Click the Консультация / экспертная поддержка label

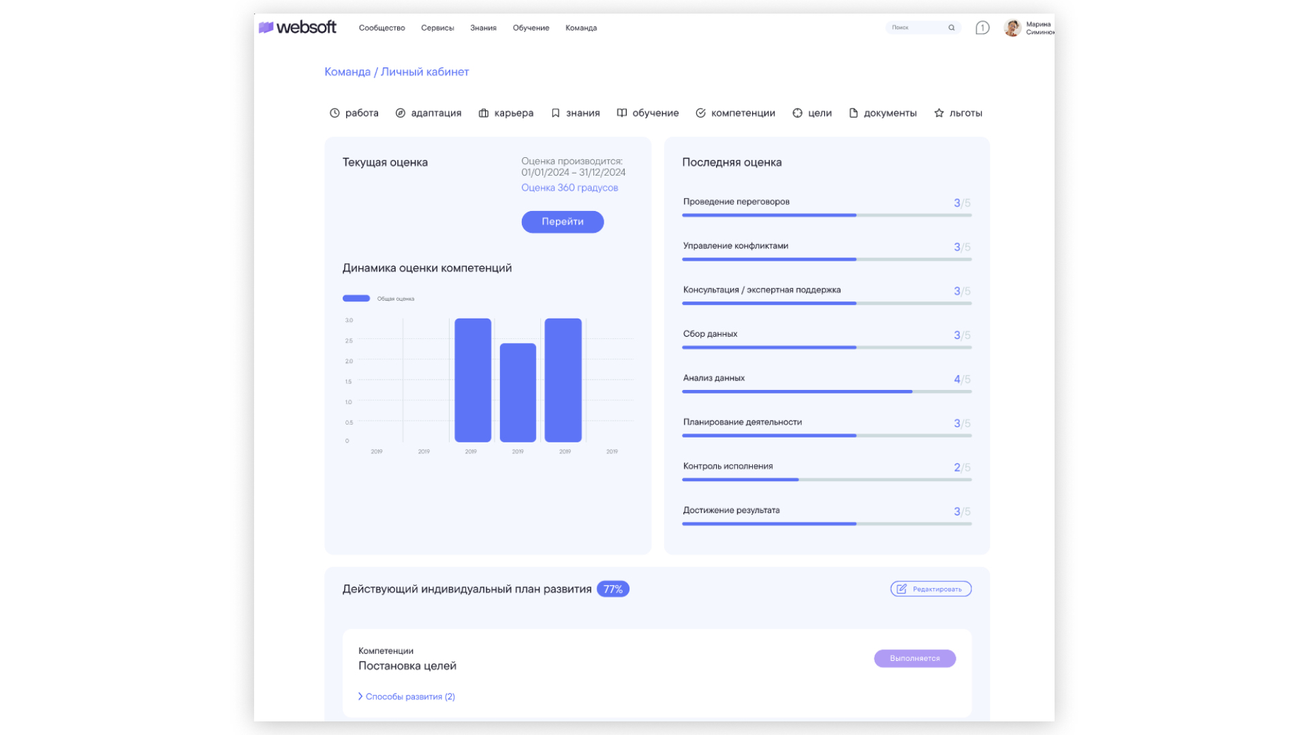pyautogui.click(x=762, y=290)
